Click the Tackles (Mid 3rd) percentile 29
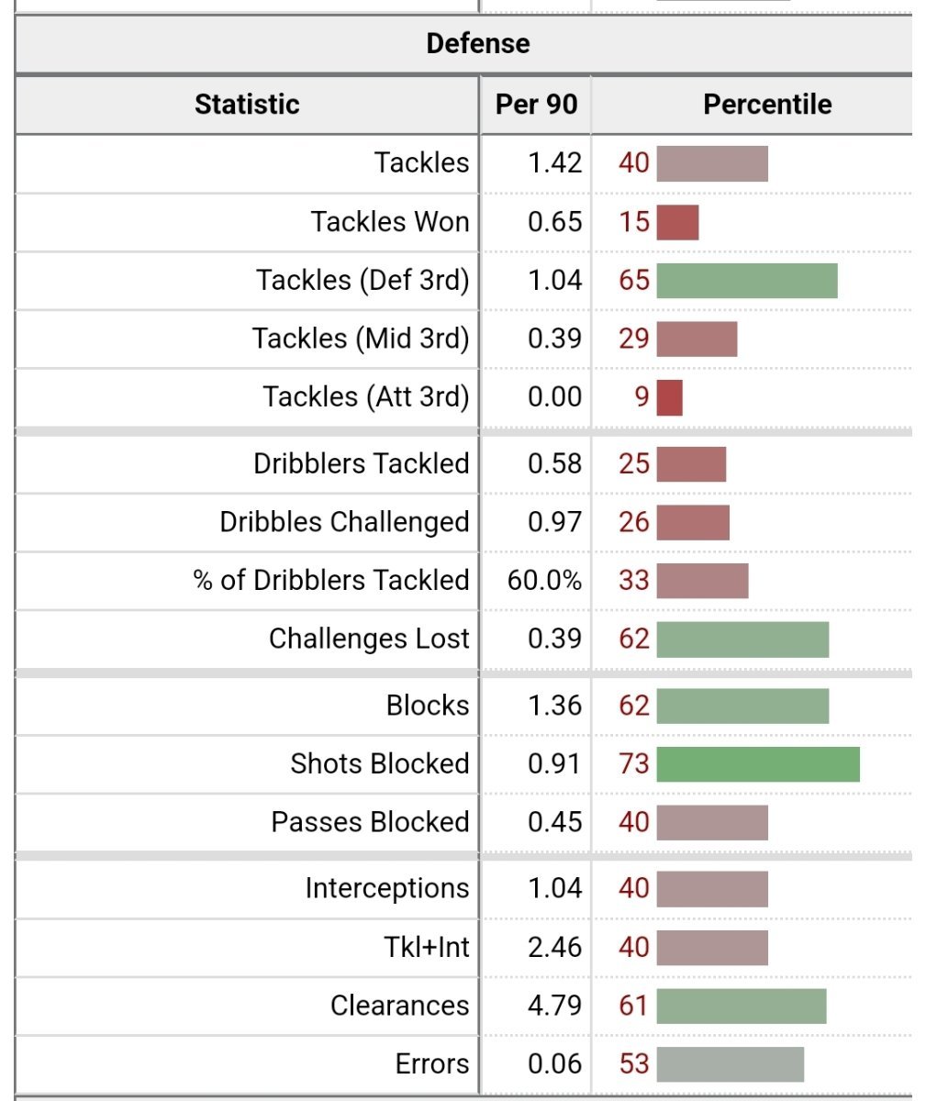This screenshot has height=1101, width=926. [634, 339]
